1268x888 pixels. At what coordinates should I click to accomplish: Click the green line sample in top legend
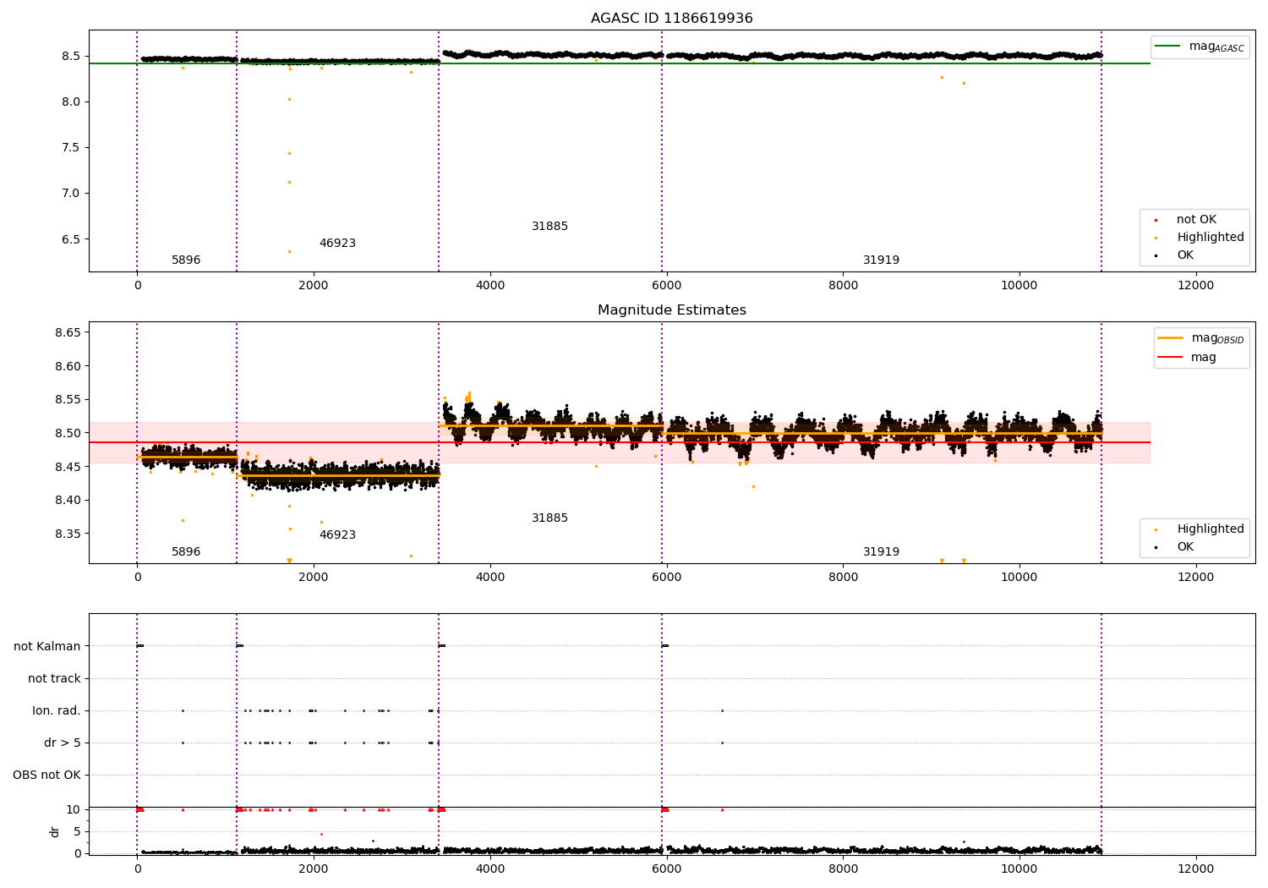click(1168, 47)
